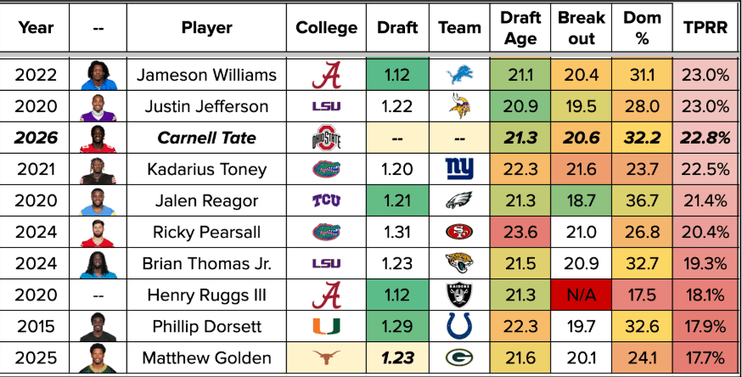Open the Philadelphia Eagles team logo
The height and width of the screenshot is (377, 742).
click(x=459, y=200)
